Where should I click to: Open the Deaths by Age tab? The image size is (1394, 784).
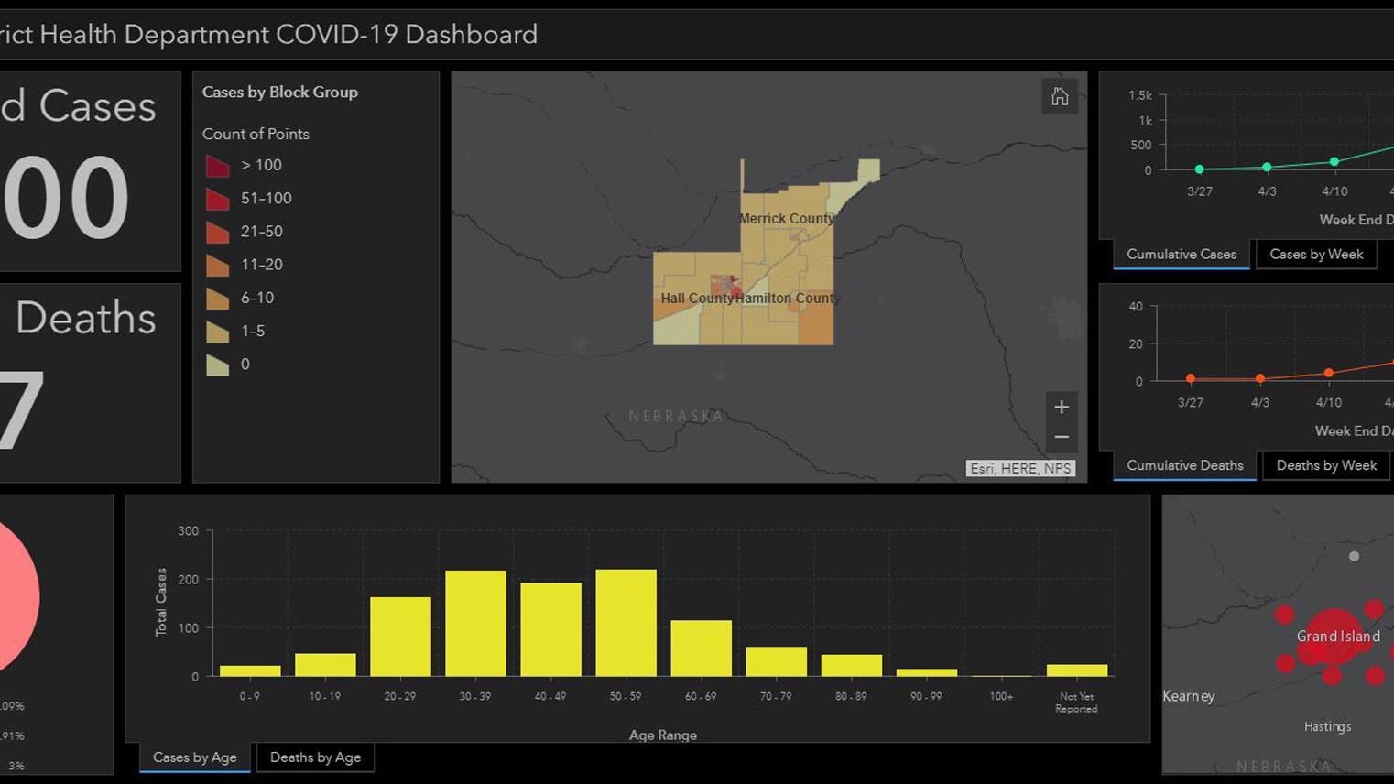point(315,757)
